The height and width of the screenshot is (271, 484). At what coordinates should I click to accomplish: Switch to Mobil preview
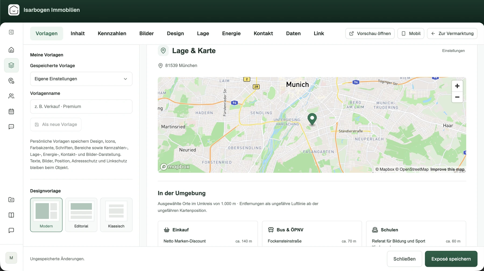[411, 34]
